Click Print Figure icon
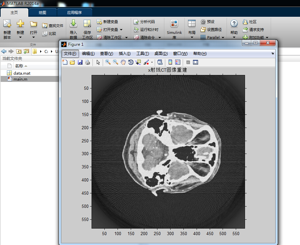The image size is (300, 245). (88, 62)
